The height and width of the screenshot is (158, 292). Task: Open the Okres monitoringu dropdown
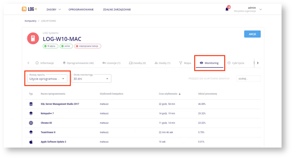[x=91, y=79]
